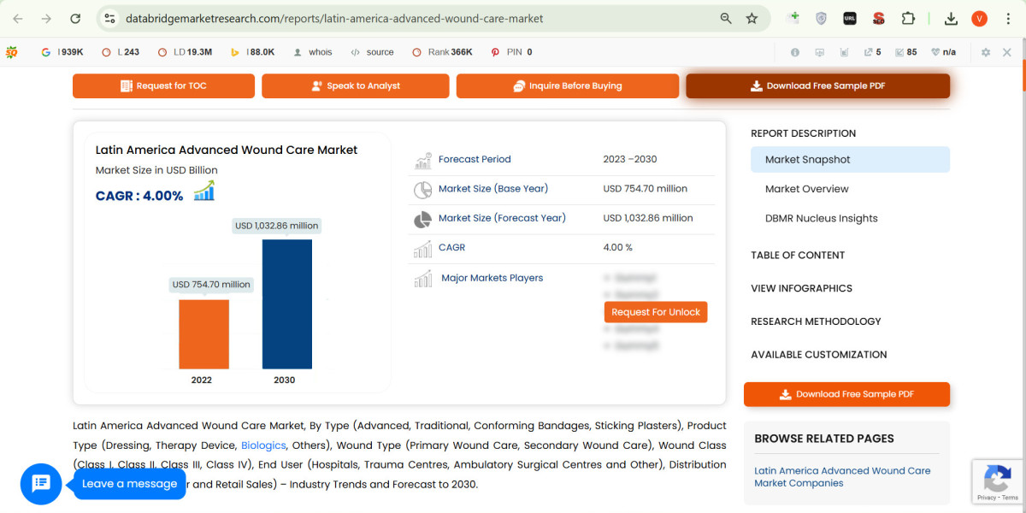The height and width of the screenshot is (513, 1026).
Task: Open TABLE OF CONTENT section
Action: click(798, 255)
